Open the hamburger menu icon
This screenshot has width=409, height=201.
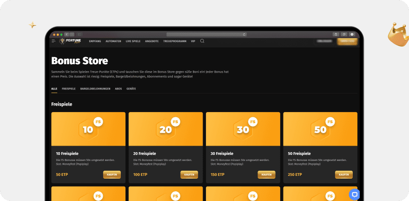54,41
